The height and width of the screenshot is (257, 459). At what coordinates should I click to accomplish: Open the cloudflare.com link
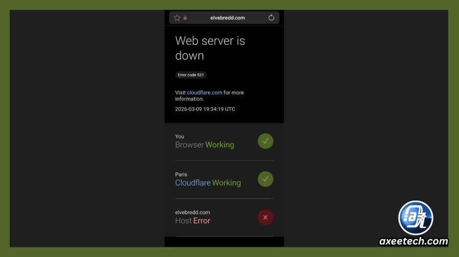tap(204, 92)
